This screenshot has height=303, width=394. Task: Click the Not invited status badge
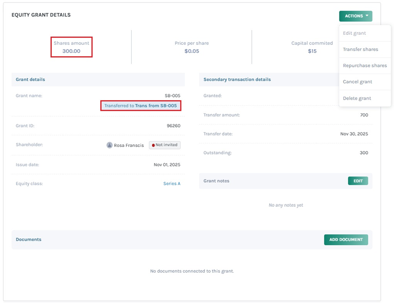pyautogui.click(x=165, y=145)
